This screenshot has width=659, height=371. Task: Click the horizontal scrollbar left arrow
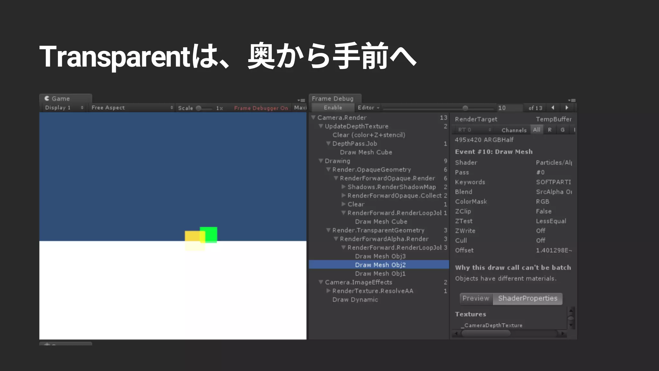(x=456, y=334)
